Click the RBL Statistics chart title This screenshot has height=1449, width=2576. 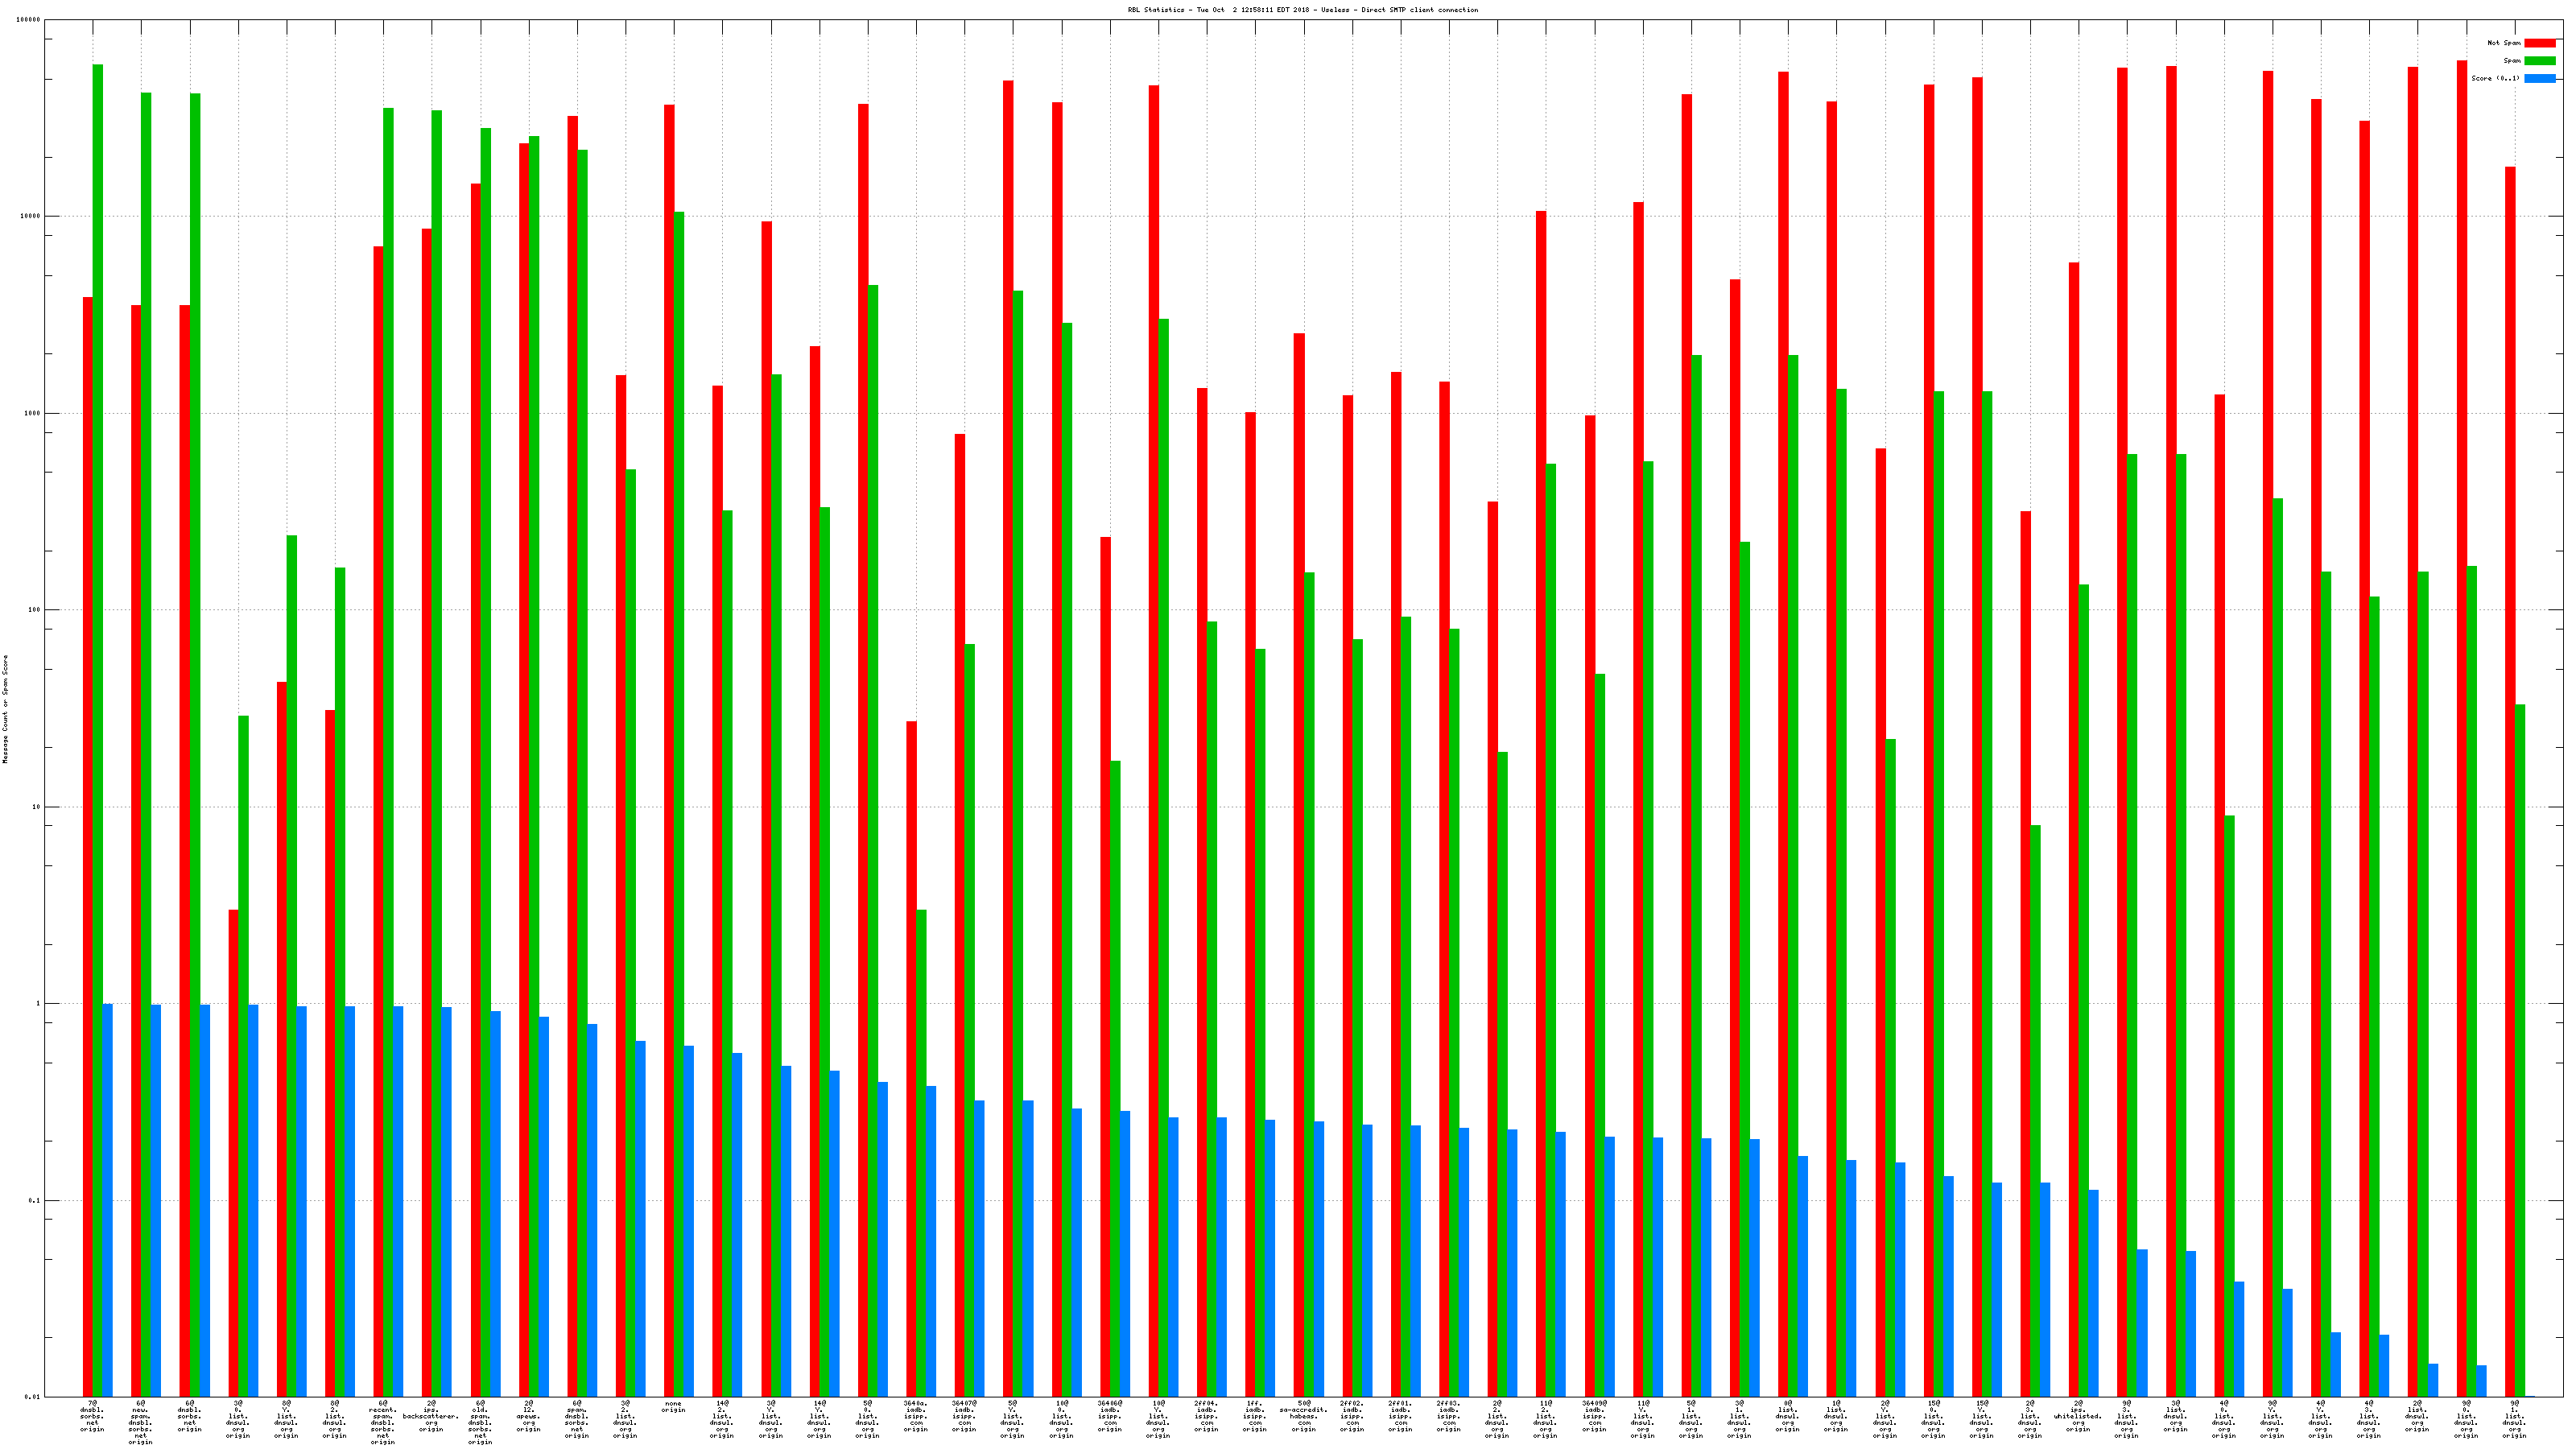coord(1302,10)
